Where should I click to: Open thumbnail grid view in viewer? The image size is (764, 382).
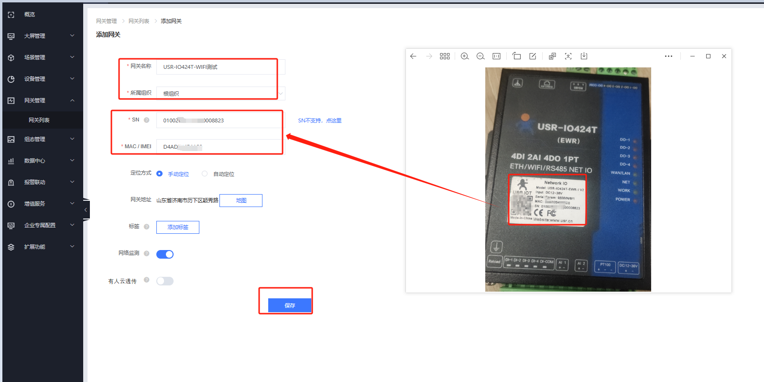(445, 56)
